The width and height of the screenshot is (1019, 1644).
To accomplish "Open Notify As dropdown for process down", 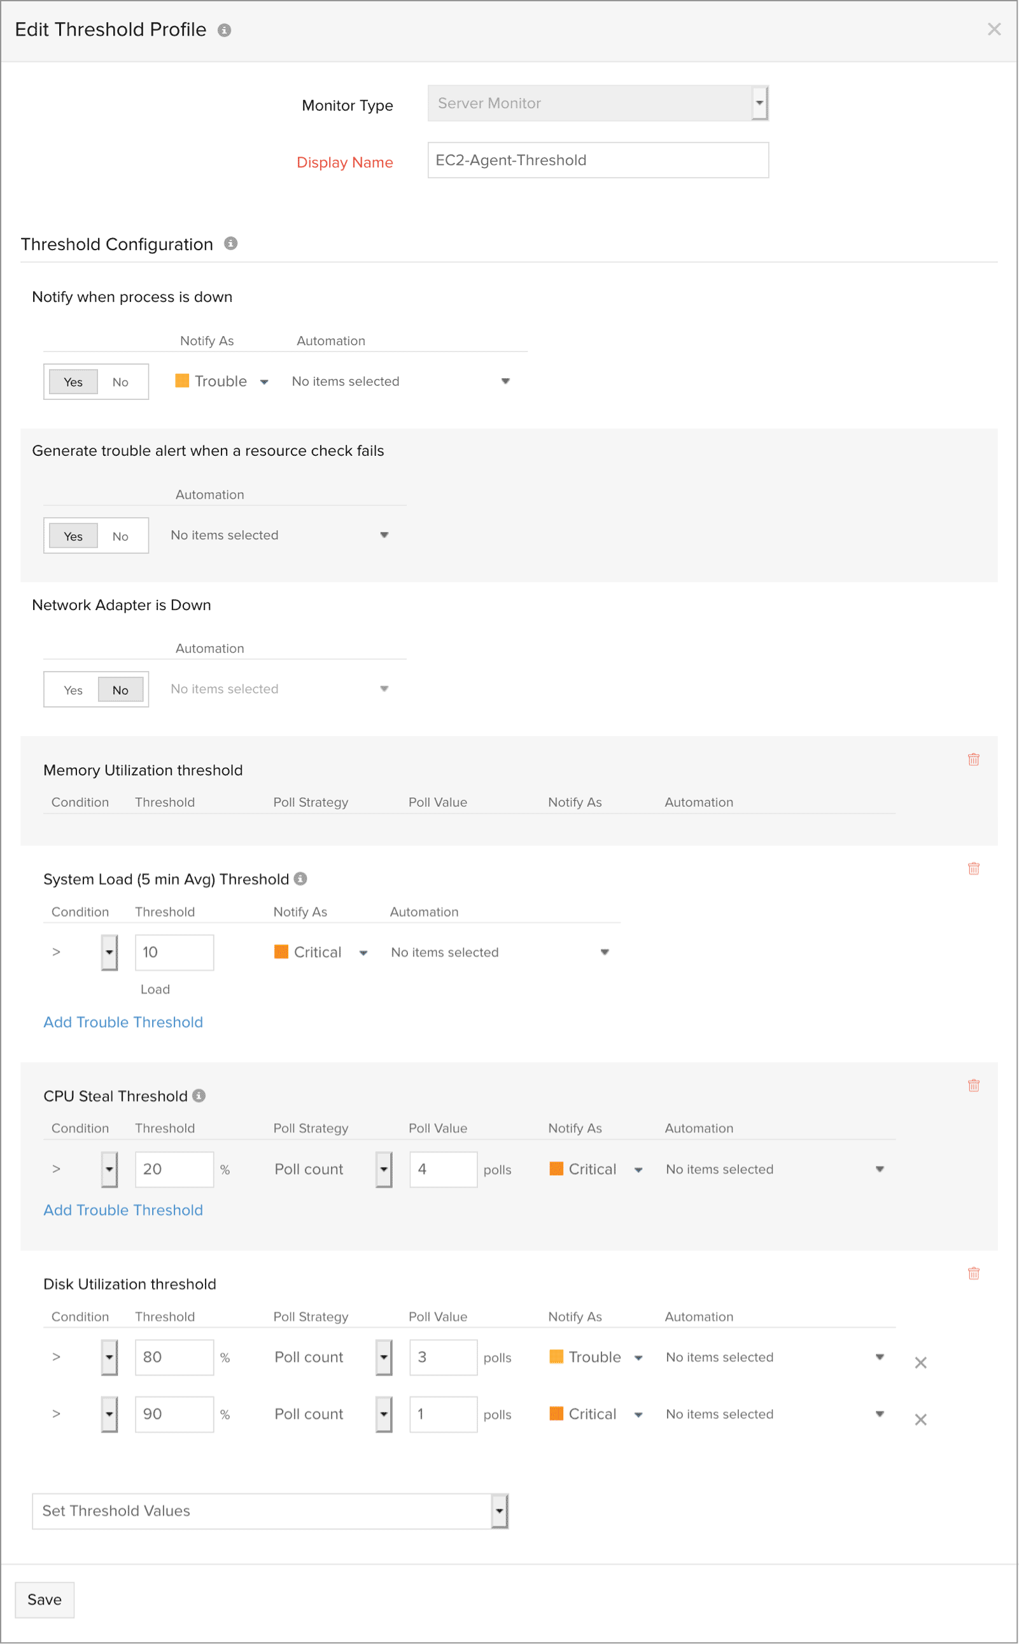I will [264, 382].
